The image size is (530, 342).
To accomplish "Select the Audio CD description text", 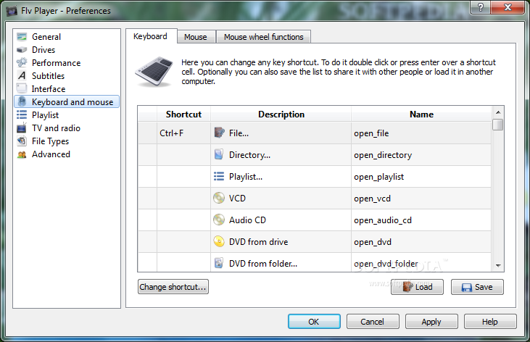I will (x=247, y=220).
